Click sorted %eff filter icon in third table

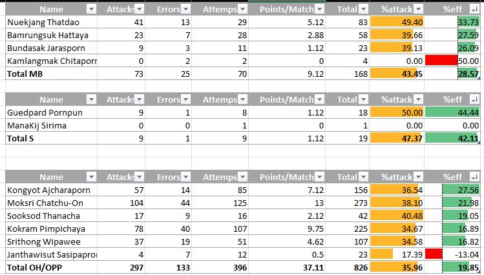[x=474, y=177]
